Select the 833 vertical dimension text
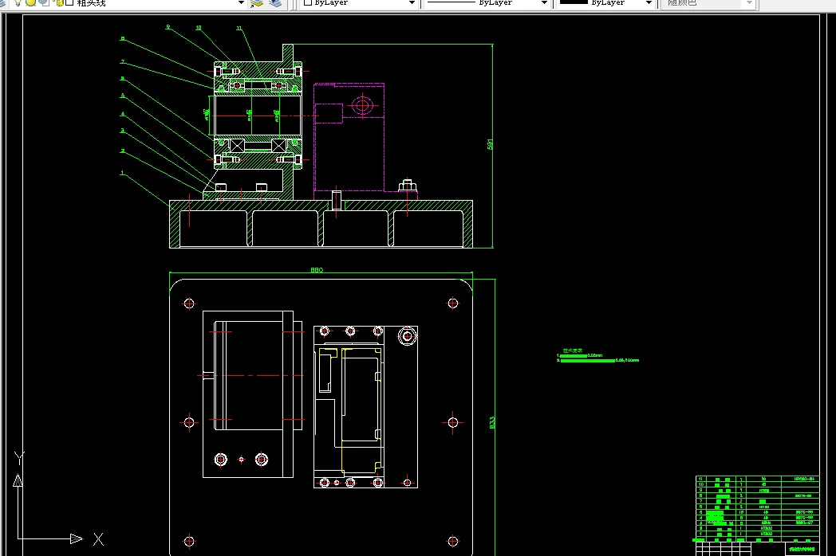The height and width of the screenshot is (556, 836). pyautogui.click(x=492, y=422)
